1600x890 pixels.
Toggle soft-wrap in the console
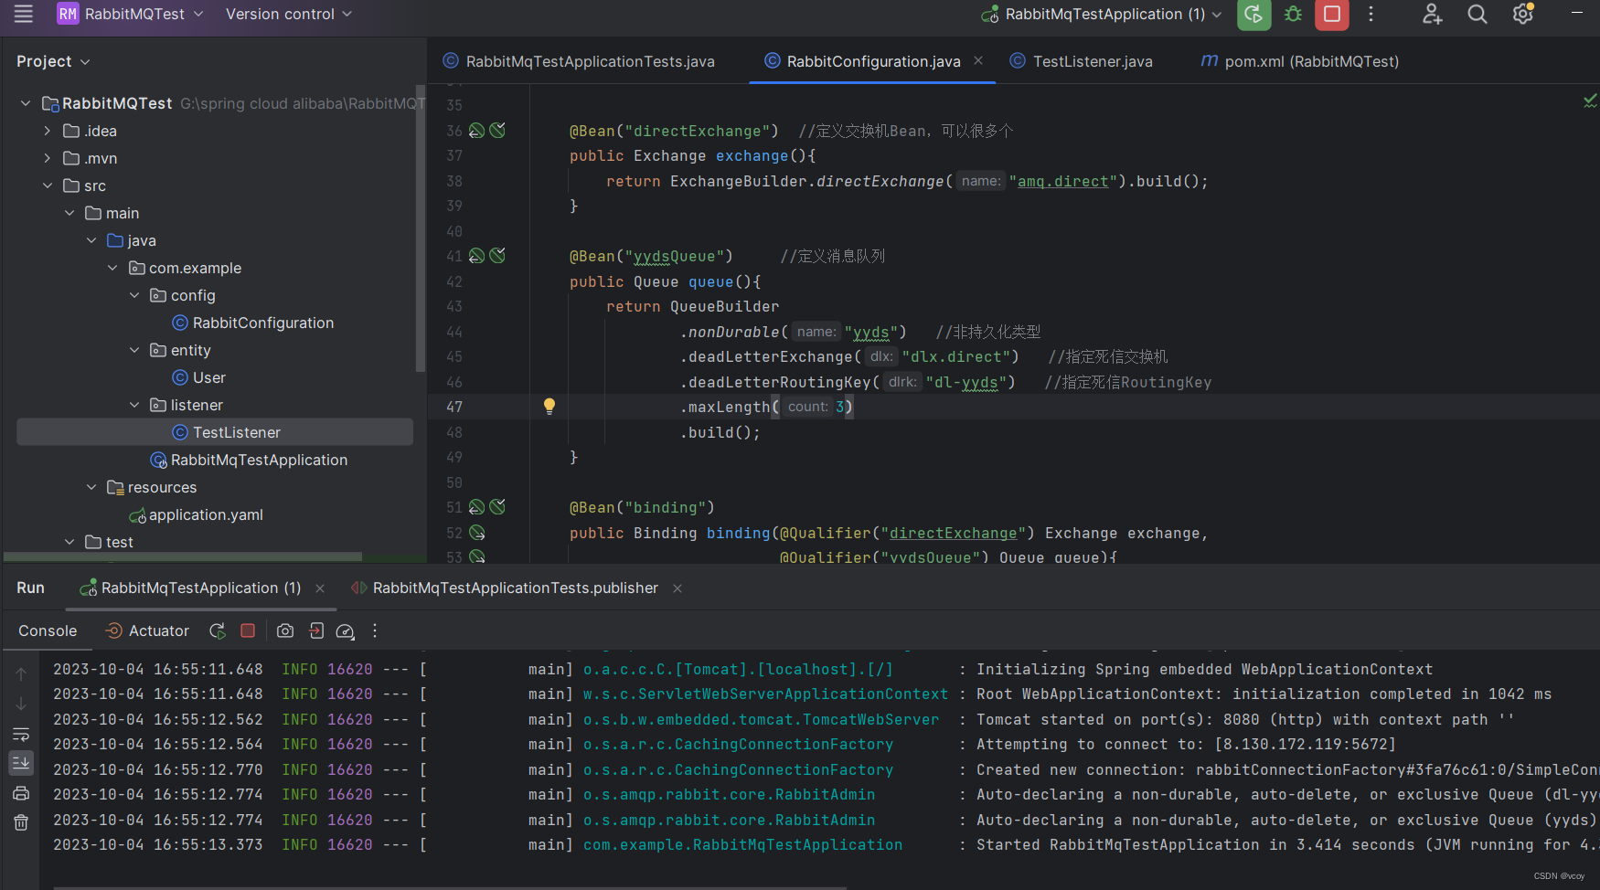click(21, 734)
